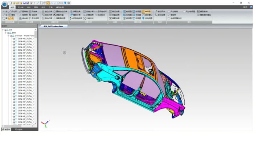Select the BIW_CATProduct.3dxs document tab
Screen dimensions: 254x141
(x=53, y=26)
